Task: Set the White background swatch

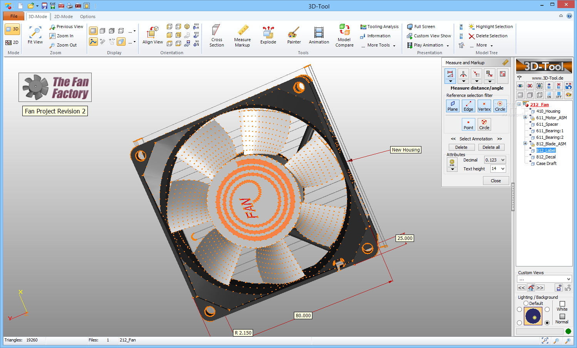Action: click(562, 304)
